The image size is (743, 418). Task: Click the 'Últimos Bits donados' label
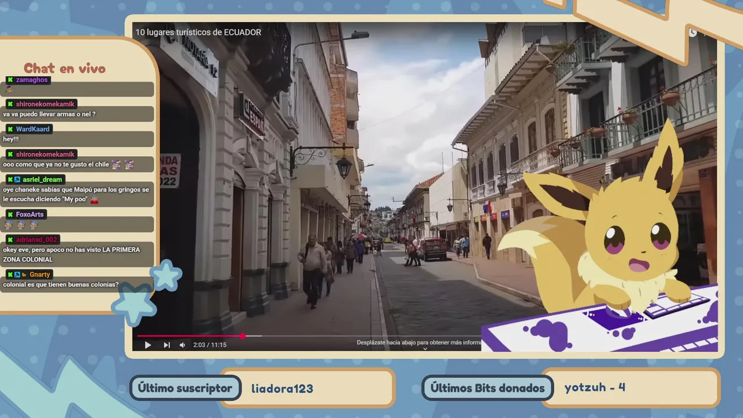pyautogui.click(x=487, y=388)
